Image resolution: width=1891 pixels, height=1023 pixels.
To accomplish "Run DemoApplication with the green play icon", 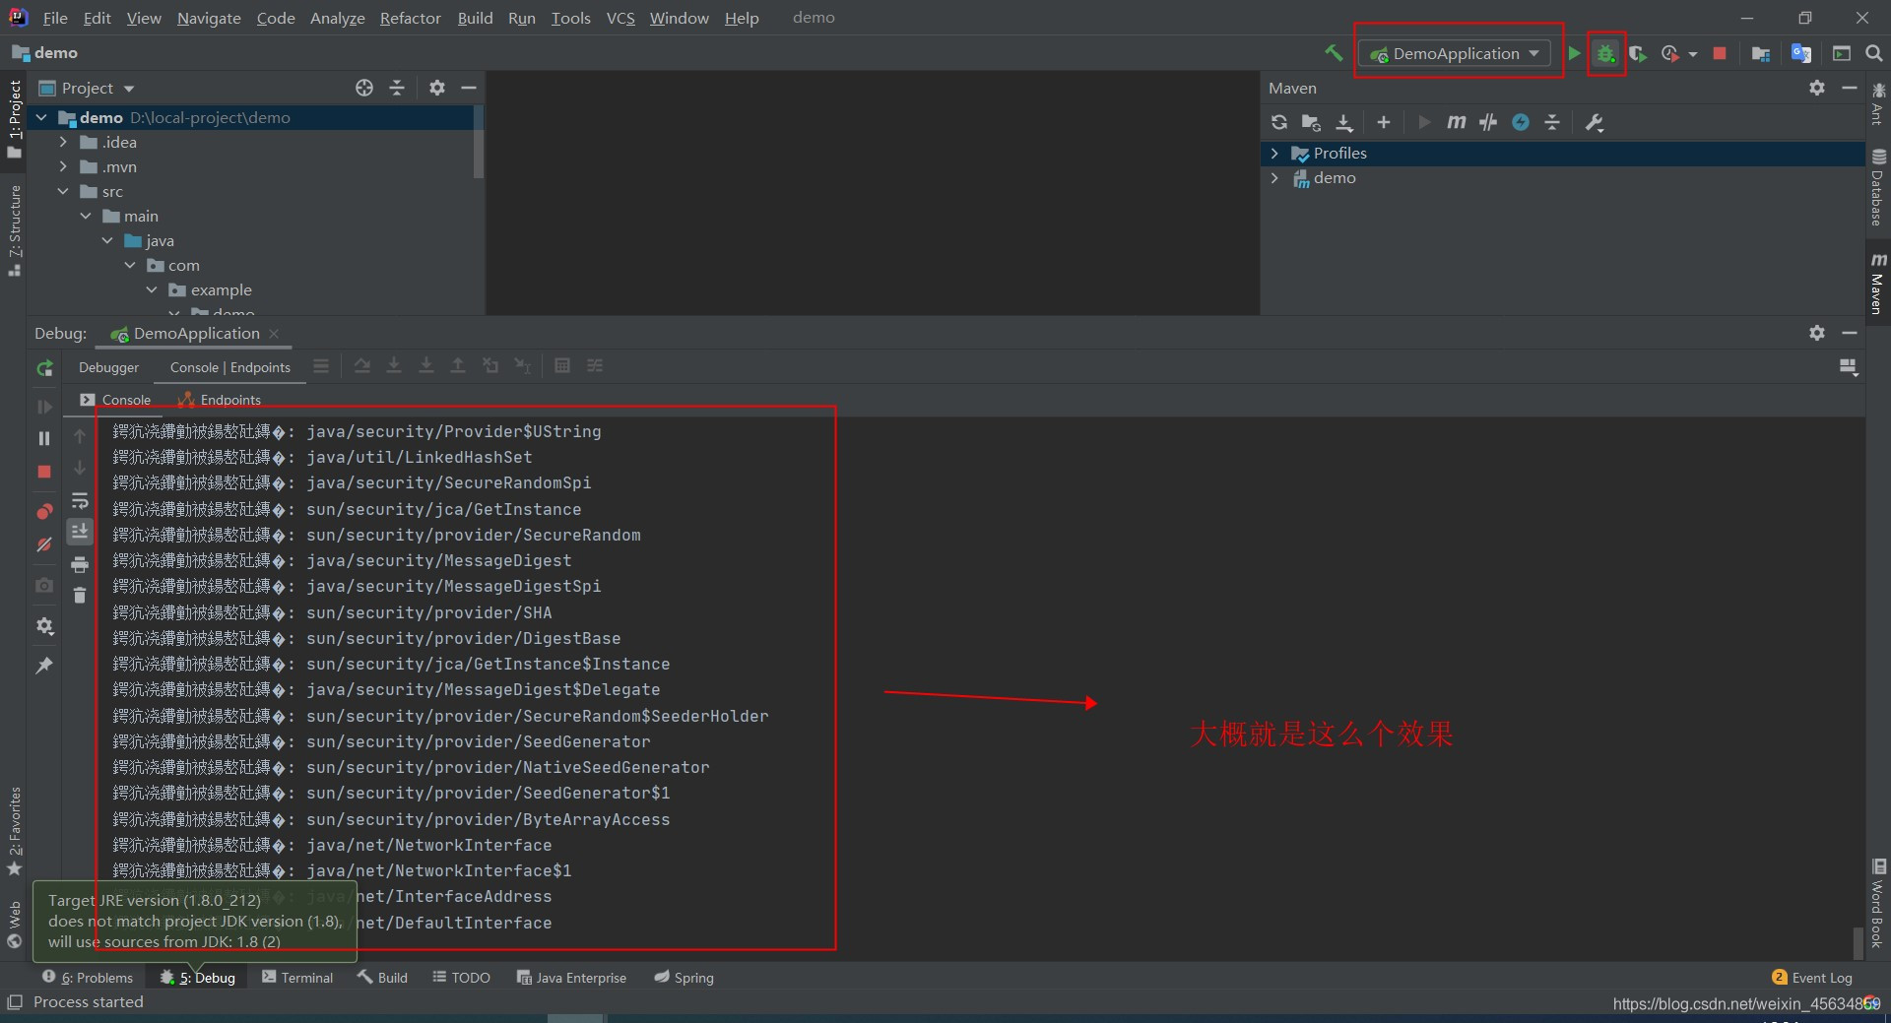I will (x=1574, y=53).
